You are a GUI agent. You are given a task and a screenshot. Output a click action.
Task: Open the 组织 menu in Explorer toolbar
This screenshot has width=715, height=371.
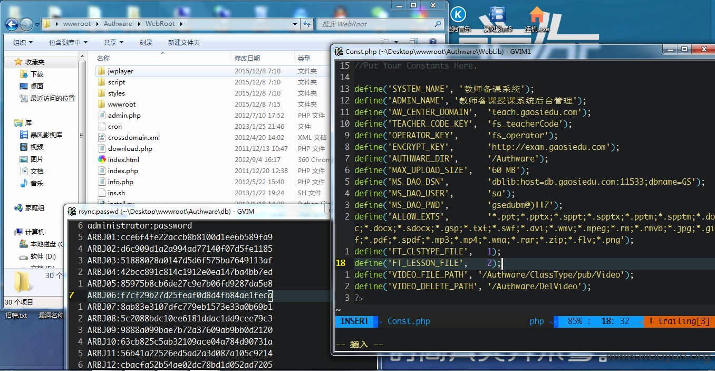coord(23,43)
